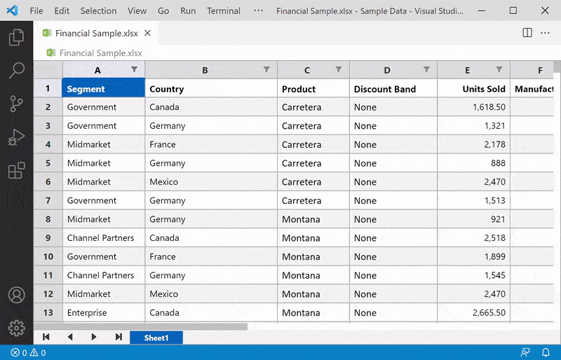The height and width of the screenshot is (360, 561).
Task: Select column E header
Action: coord(474,70)
